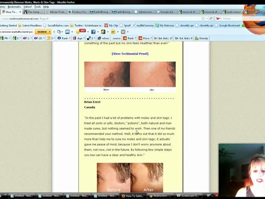The image size is (265, 199).
Task: Open the Help menu
Action: point(46,7)
